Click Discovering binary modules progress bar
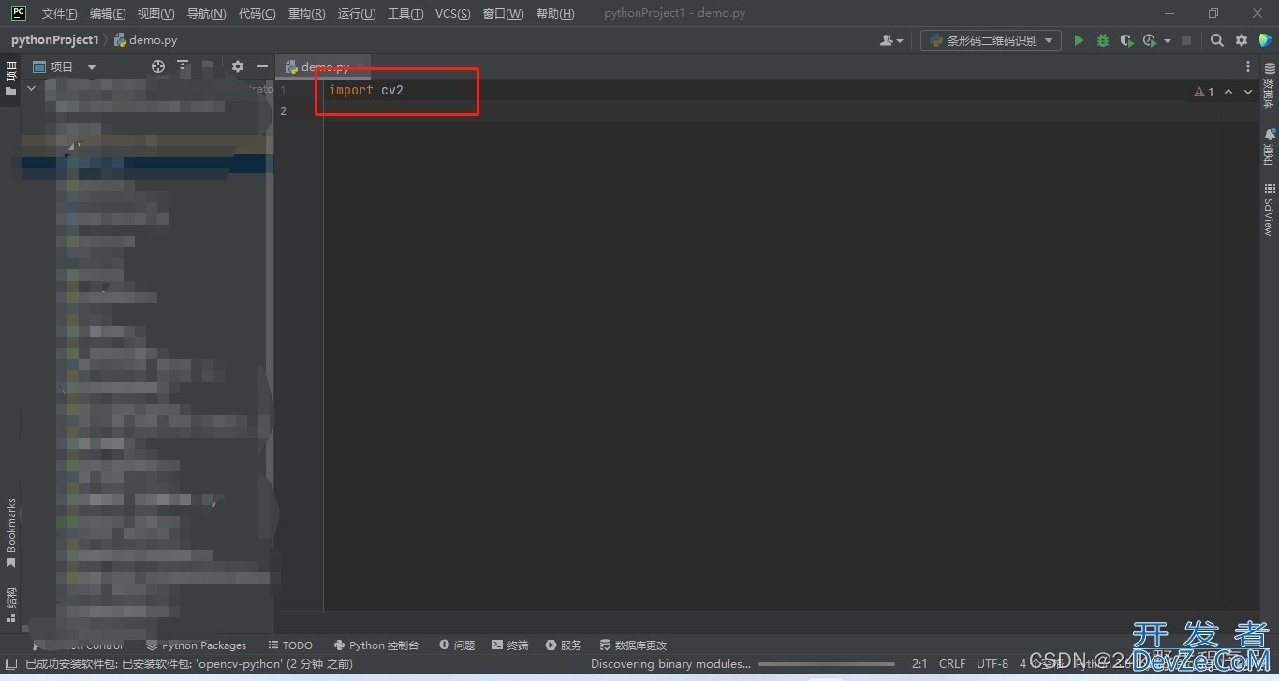The width and height of the screenshot is (1279, 681). [x=825, y=664]
